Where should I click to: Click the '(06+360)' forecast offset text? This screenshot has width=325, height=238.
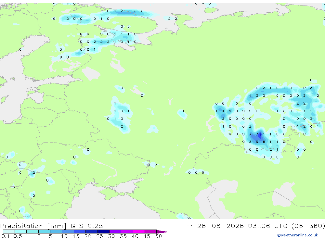(x=308, y=226)
